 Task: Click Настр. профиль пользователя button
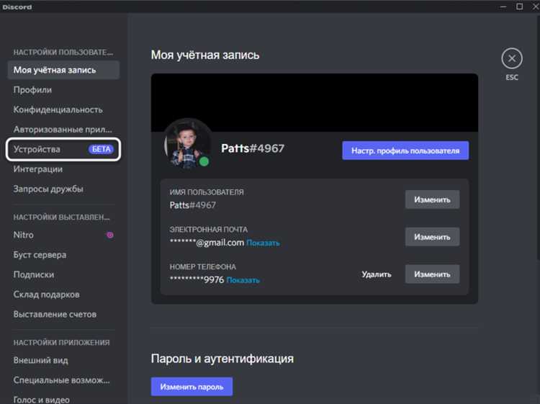(405, 151)
